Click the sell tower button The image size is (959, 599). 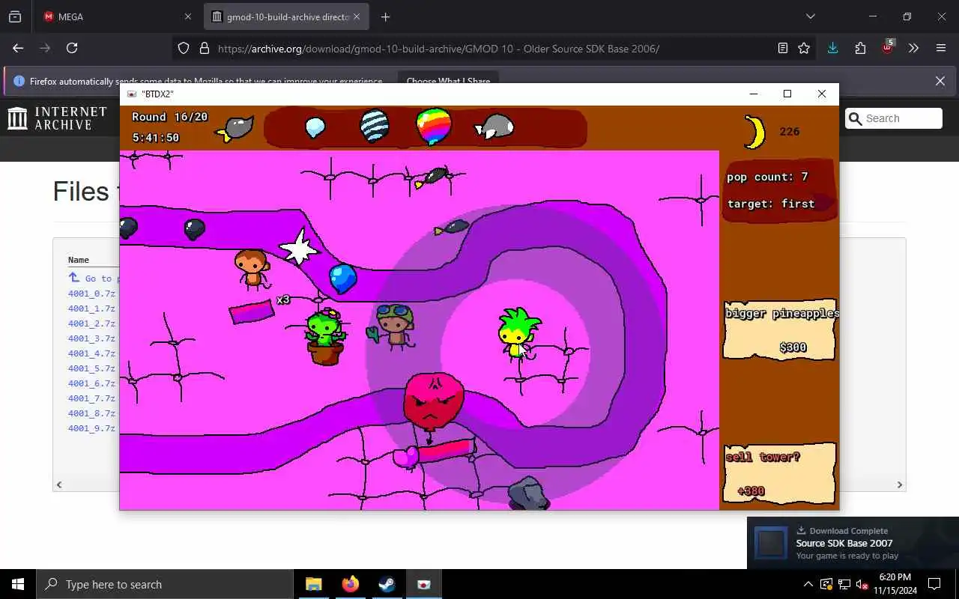[779, 472]
